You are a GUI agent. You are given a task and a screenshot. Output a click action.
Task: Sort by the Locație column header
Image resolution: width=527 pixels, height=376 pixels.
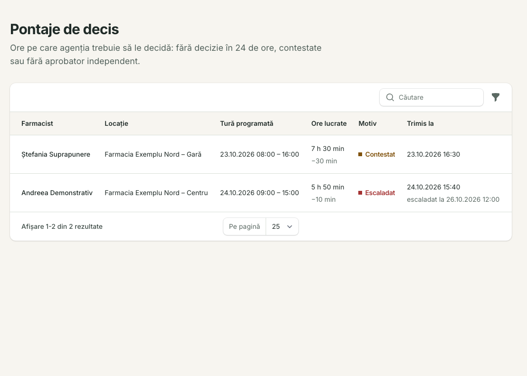116,123
